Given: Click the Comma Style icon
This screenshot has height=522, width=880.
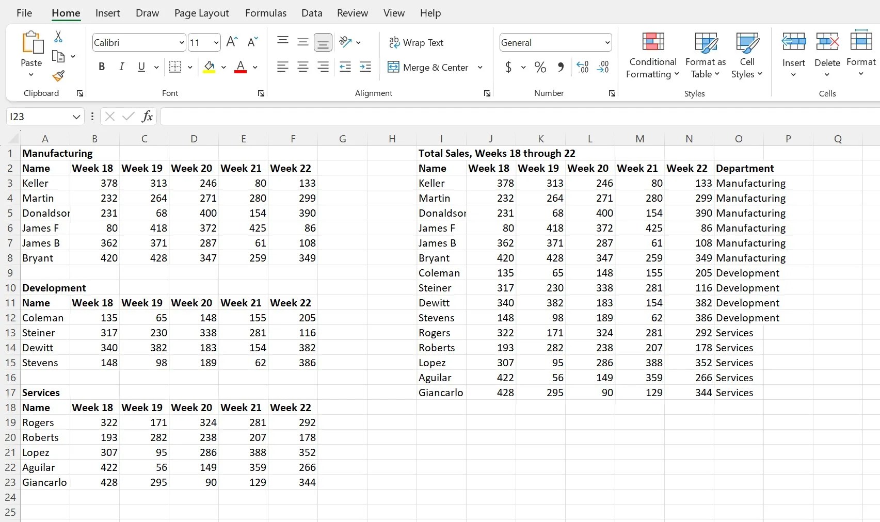Looking at the screenshot, I should tap(561, 67).
